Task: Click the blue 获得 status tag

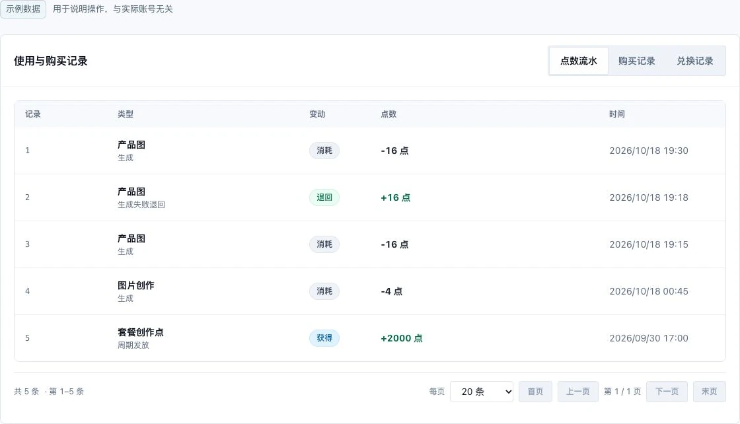Action: pos(324,337)
